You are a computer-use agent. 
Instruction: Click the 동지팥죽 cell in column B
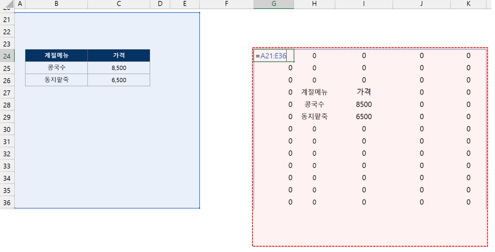coord(56,80)
